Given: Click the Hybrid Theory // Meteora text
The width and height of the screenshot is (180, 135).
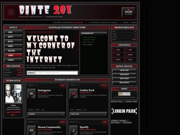Looking at the screenshot, I should 121,122.
